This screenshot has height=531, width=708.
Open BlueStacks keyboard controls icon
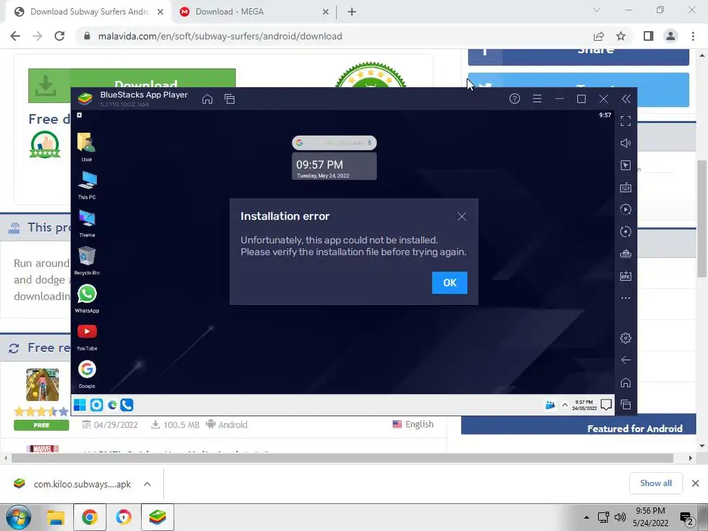click(625, 187)
